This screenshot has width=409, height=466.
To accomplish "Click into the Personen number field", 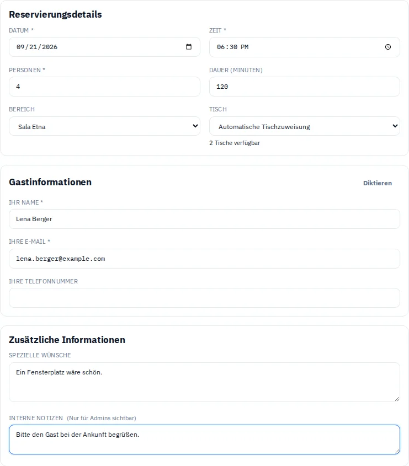I will pyautogui.click(x=104, y=87).
